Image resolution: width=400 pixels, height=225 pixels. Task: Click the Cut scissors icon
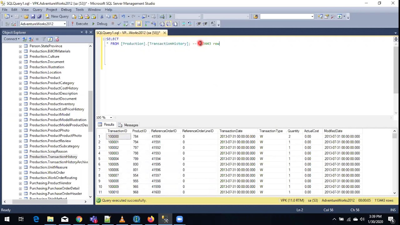pyautogui.click(x=102, y=16)
